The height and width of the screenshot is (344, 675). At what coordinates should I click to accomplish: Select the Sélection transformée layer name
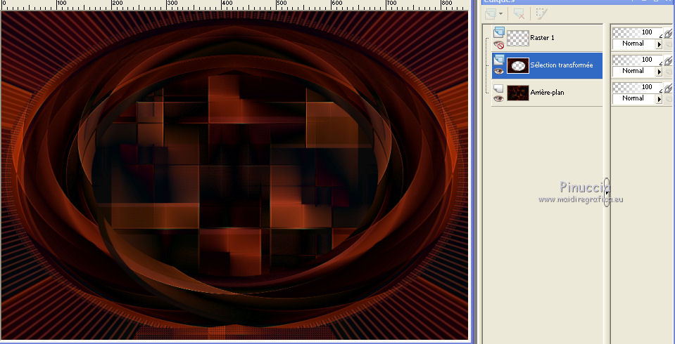point(562,65)
